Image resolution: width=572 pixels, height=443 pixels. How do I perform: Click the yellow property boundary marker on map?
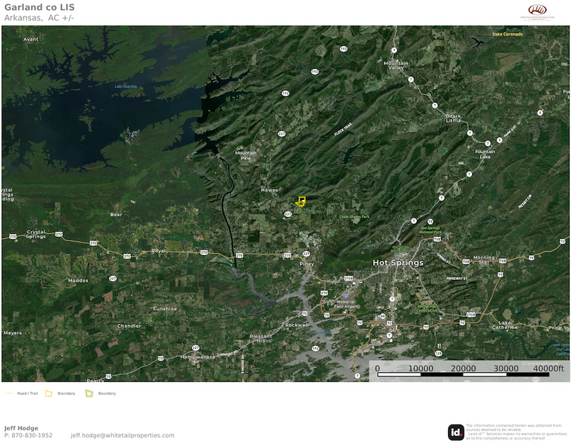(x=301, y=202)
